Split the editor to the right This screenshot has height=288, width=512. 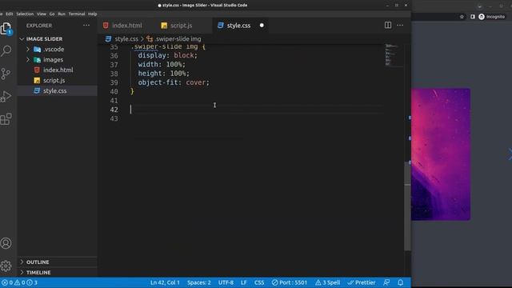point(387,25)
